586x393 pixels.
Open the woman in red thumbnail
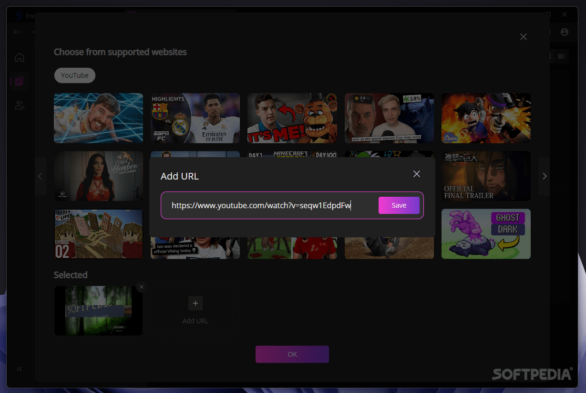point(98,176)
